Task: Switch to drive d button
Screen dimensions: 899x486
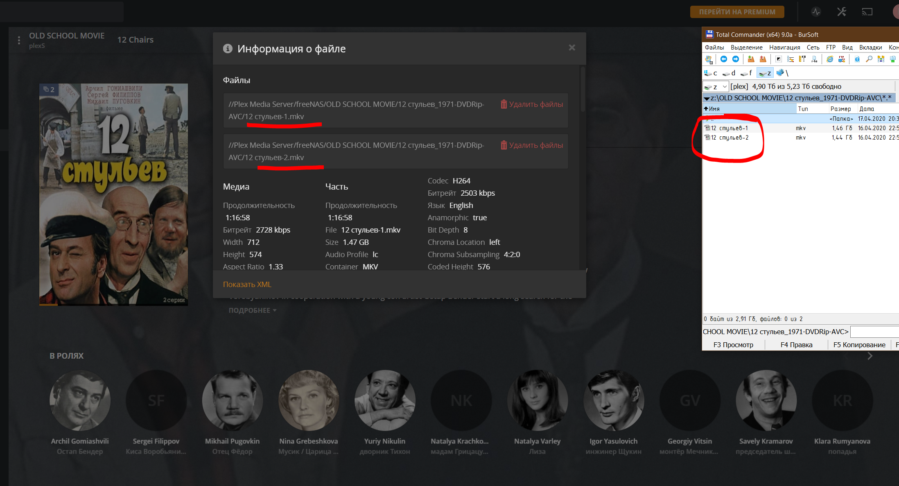Action: point(729,73)
